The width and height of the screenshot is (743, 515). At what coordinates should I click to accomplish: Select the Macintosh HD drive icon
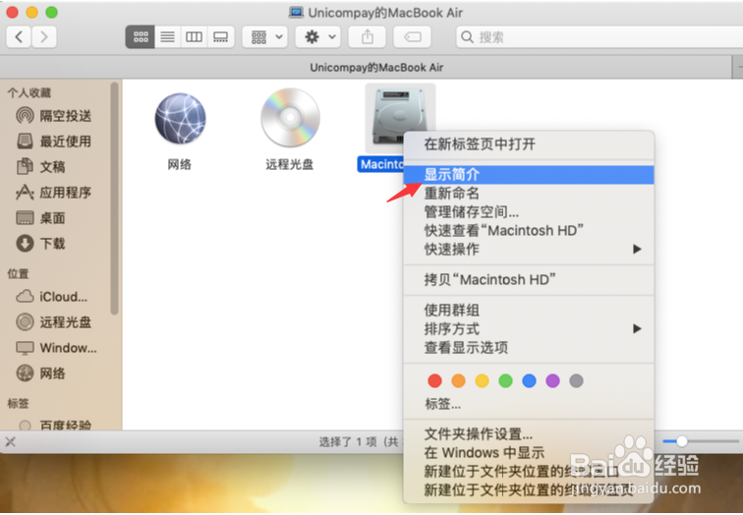(400, 119)
